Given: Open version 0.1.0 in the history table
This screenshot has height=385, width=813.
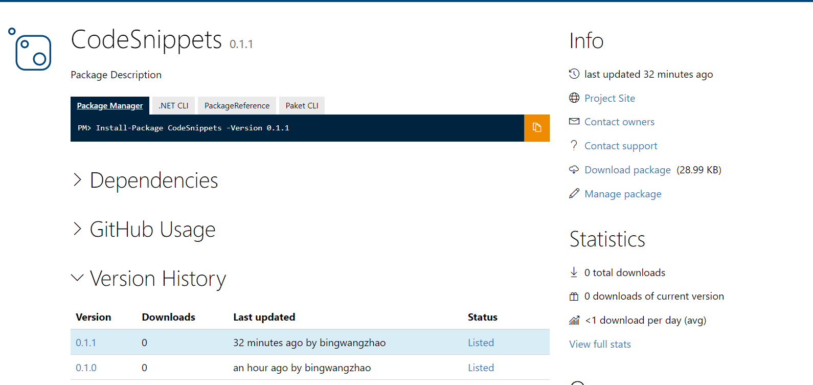Looking at the screenshot, I should click(x=86, y=368).
